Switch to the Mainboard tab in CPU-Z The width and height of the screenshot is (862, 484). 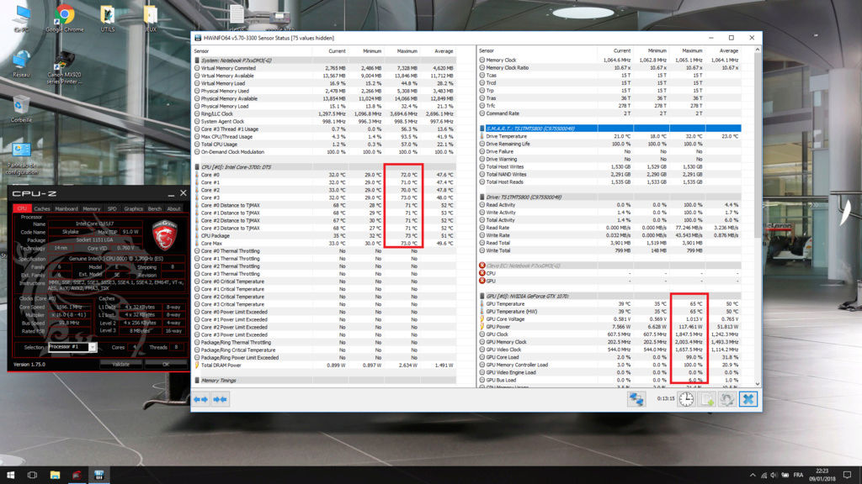coord(67,208)
